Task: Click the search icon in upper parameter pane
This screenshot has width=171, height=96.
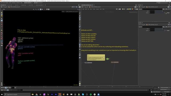Action: [166, 9]
